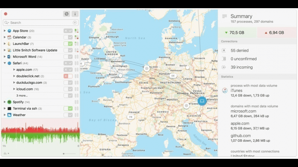298x167 pixels.
Task: Open the search filter options icon
Action: pos(75,23)
